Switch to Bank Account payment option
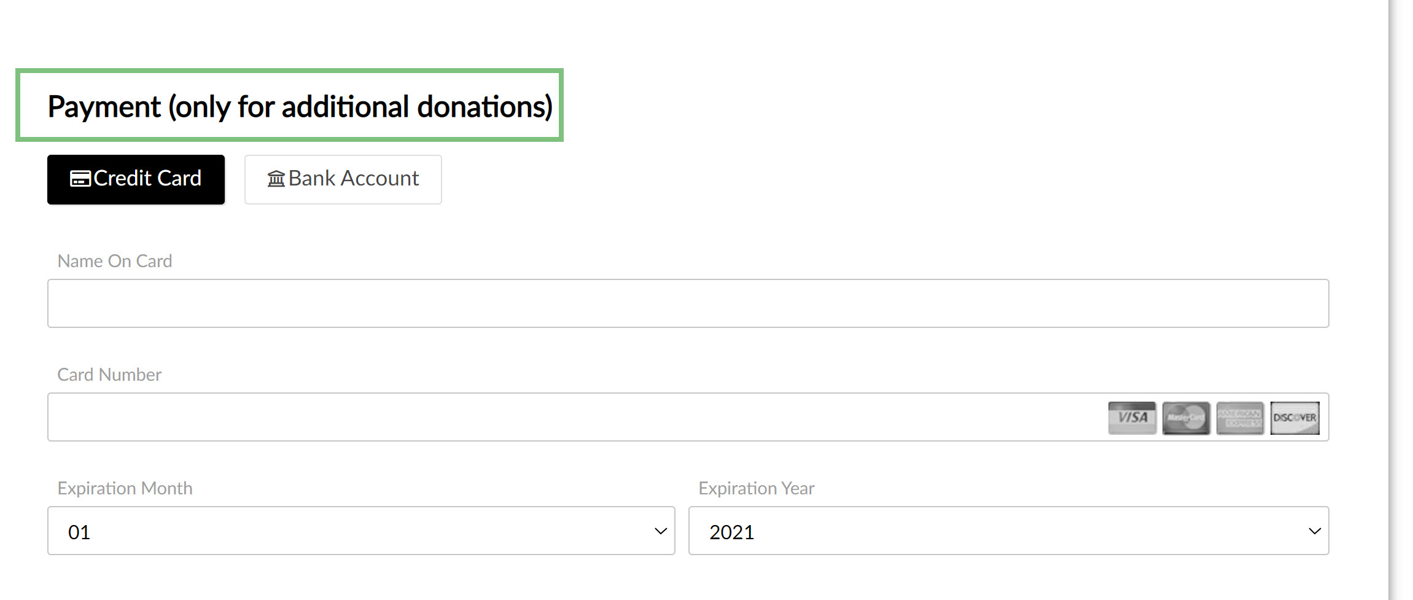1413x600 pixels. (343, 179)
